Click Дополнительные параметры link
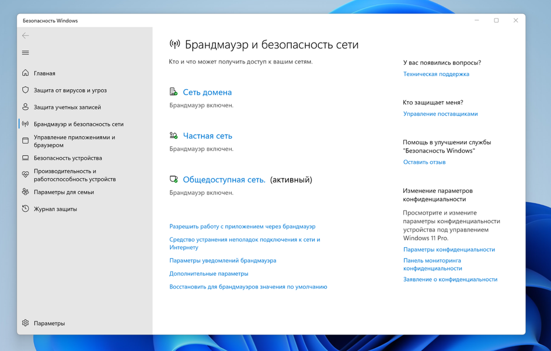This screenshot has width=551, height=351. [209, 273]
